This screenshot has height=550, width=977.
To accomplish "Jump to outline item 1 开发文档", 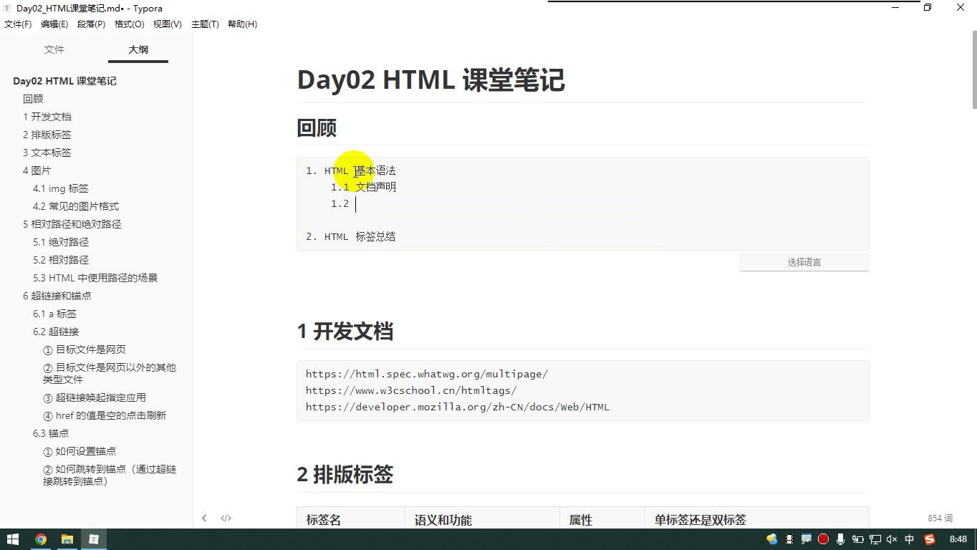I will click(x=47, y=117).
